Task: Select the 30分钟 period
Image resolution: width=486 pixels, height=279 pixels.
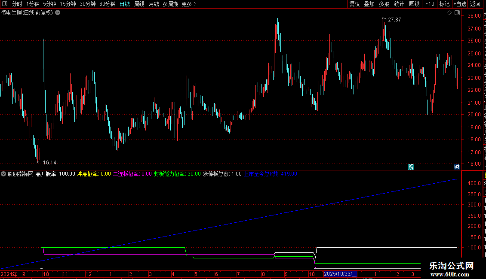Action: (x=88, y=4)
